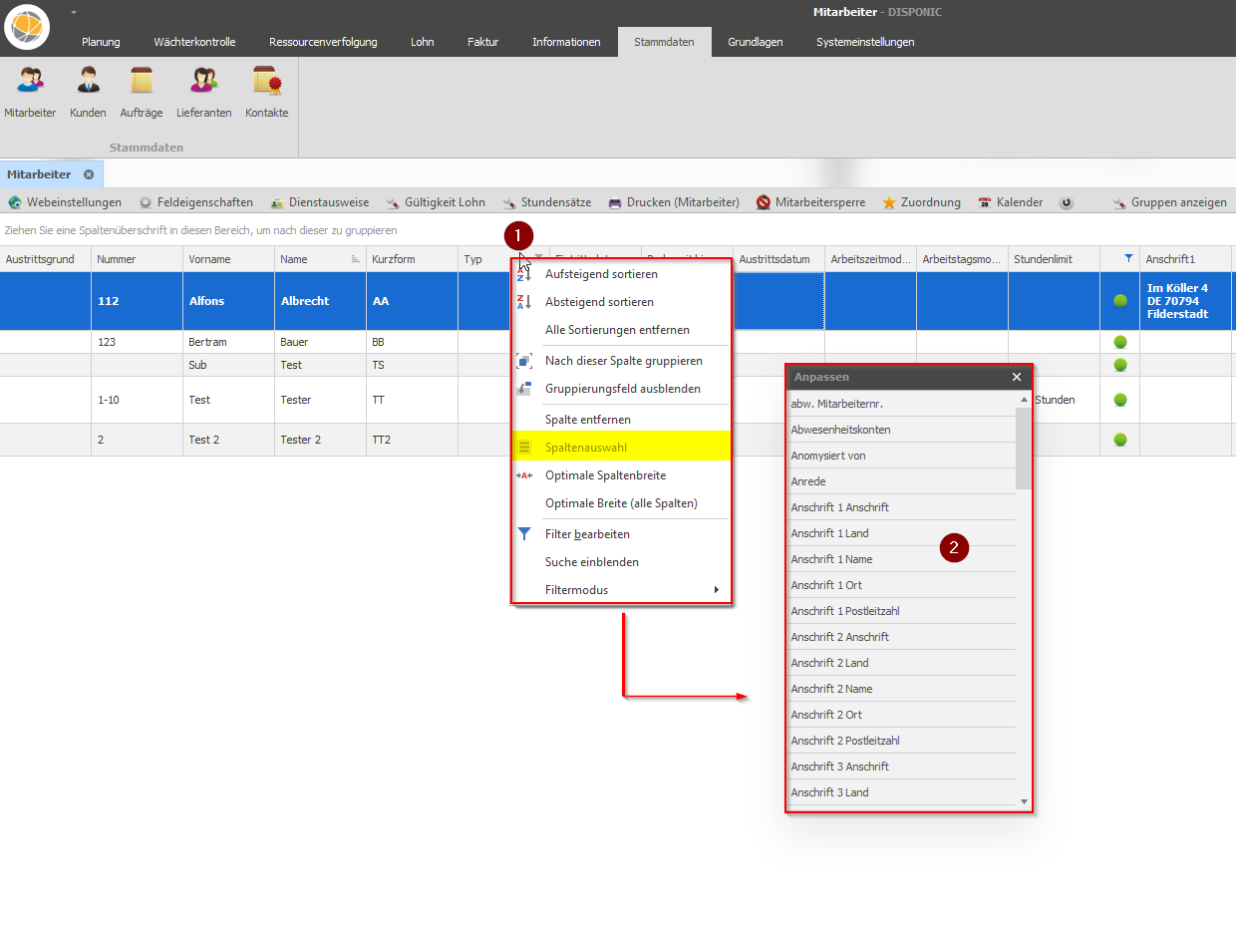Pick 'Abwesenheitskonten' in Anpassen list
The height and width of the screenshot is (925, 1236).
click(x=901, y=430)
